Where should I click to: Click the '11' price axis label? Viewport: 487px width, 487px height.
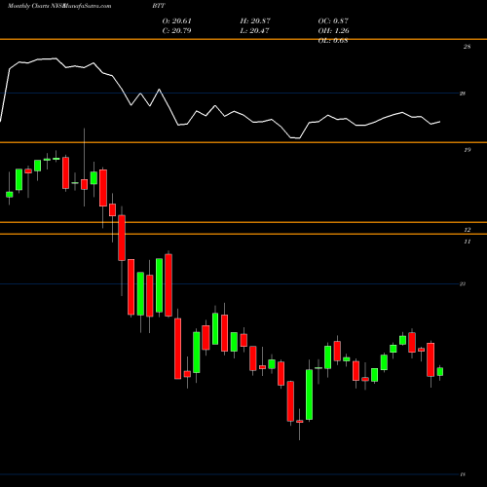click(467, 242)
